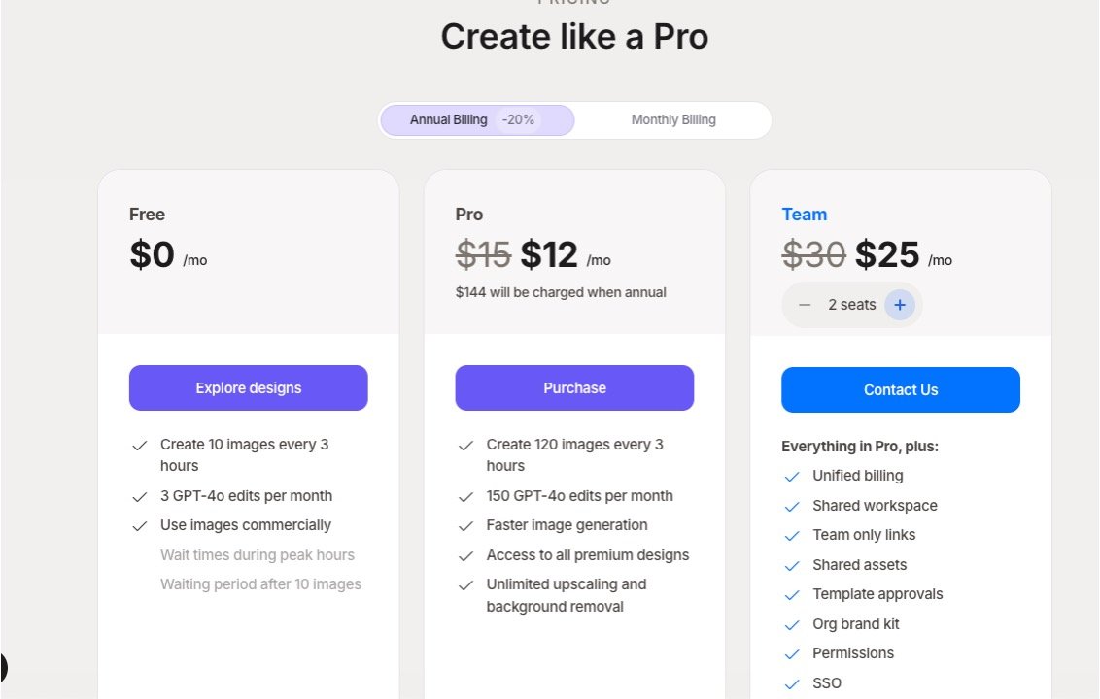The width and height of the screenshot is (1100, 699).
Task: Click the dark circle at left edge
Action: [3, 668]
